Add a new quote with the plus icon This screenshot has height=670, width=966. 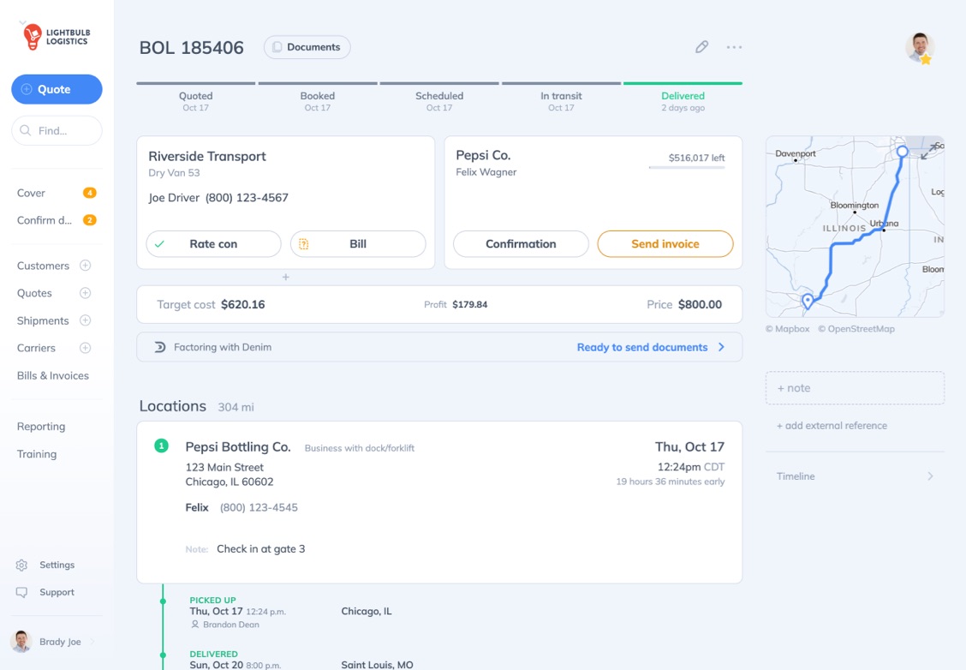tap(86, 293)
